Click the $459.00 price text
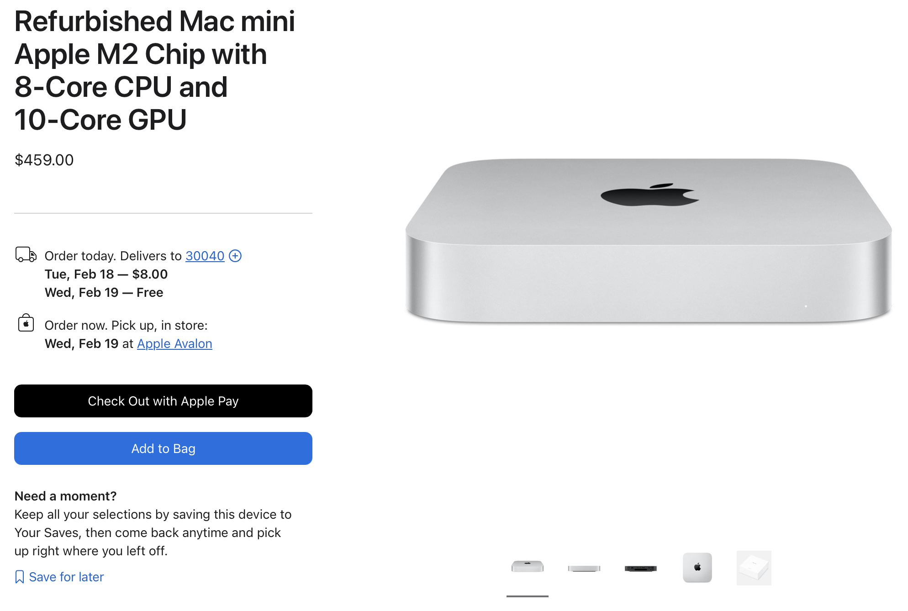The height and width of the screenshot is (611, 908). click(x=44, y=160)
